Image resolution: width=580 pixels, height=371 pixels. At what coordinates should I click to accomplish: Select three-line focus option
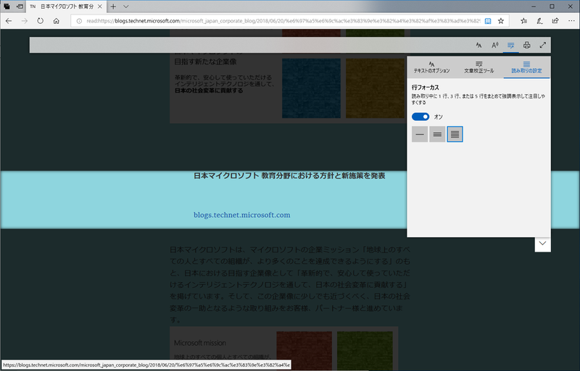pos(437,135)
